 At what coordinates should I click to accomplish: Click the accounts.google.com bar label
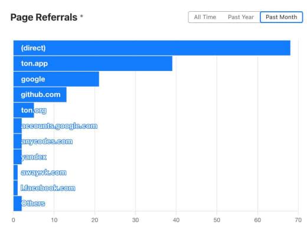[x=59, y=126]
